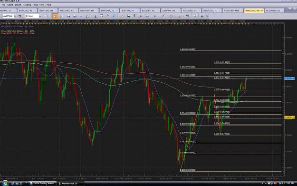Open the ellipse tool dropdown arrow

pos(175,16)
